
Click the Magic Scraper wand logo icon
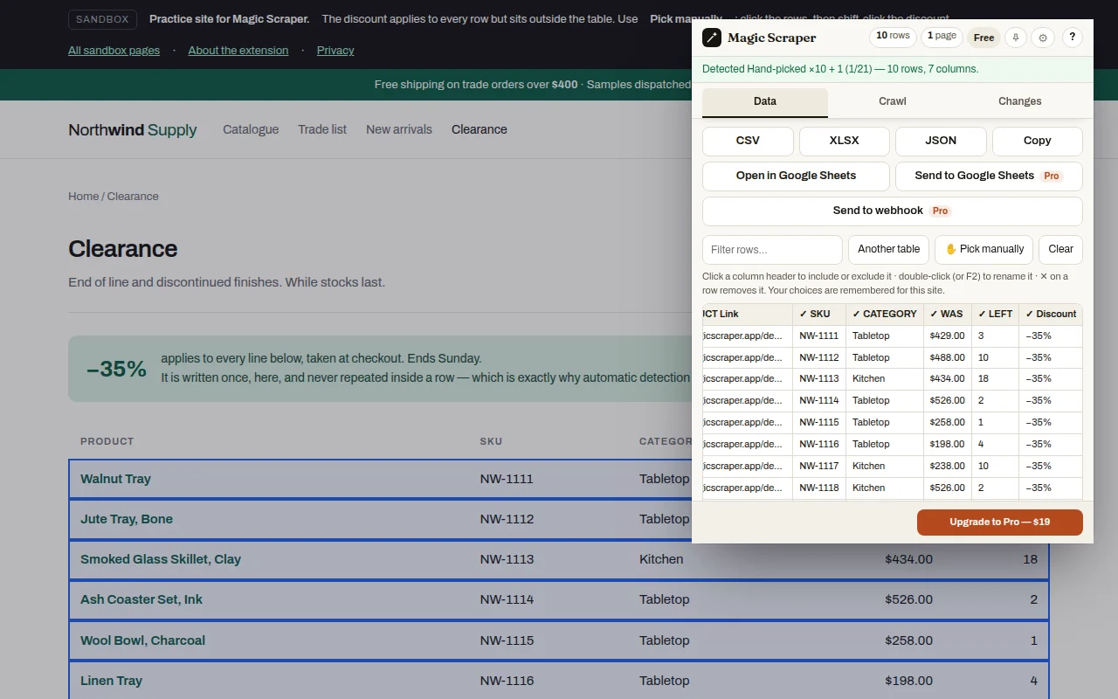[712, 38]
